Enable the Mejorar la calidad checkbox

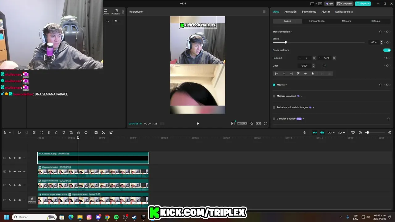(274, 96)
